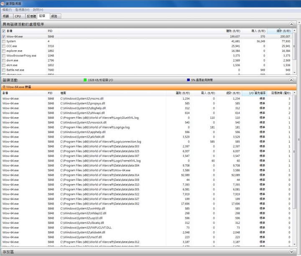Check the System process checkbox
This screenshot has height=256, width=301.
tap(4, 41)
